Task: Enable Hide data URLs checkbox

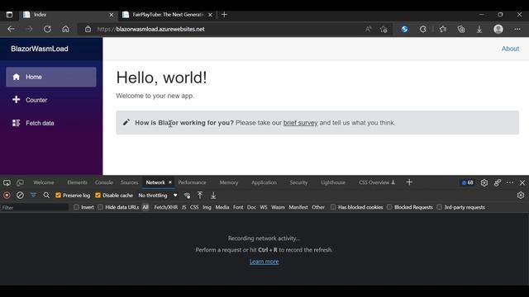Action: point(100,207)
